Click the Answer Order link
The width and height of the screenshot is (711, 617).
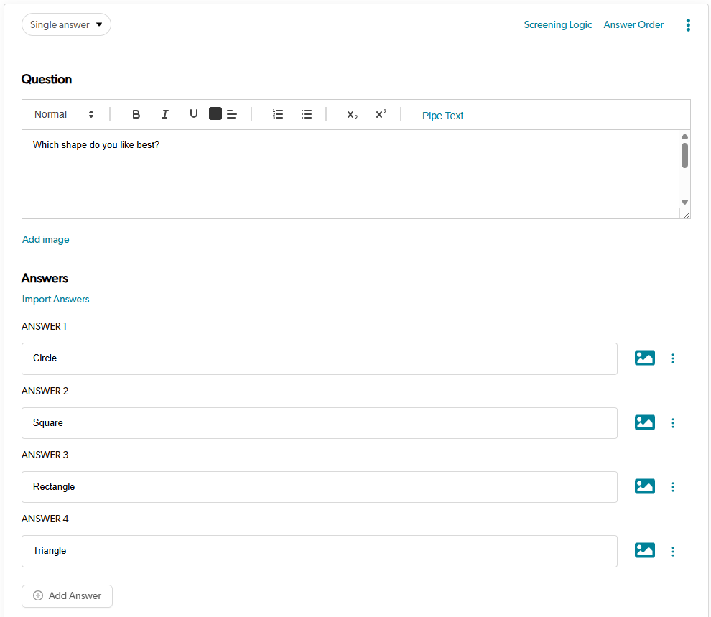tap(633, 24)
